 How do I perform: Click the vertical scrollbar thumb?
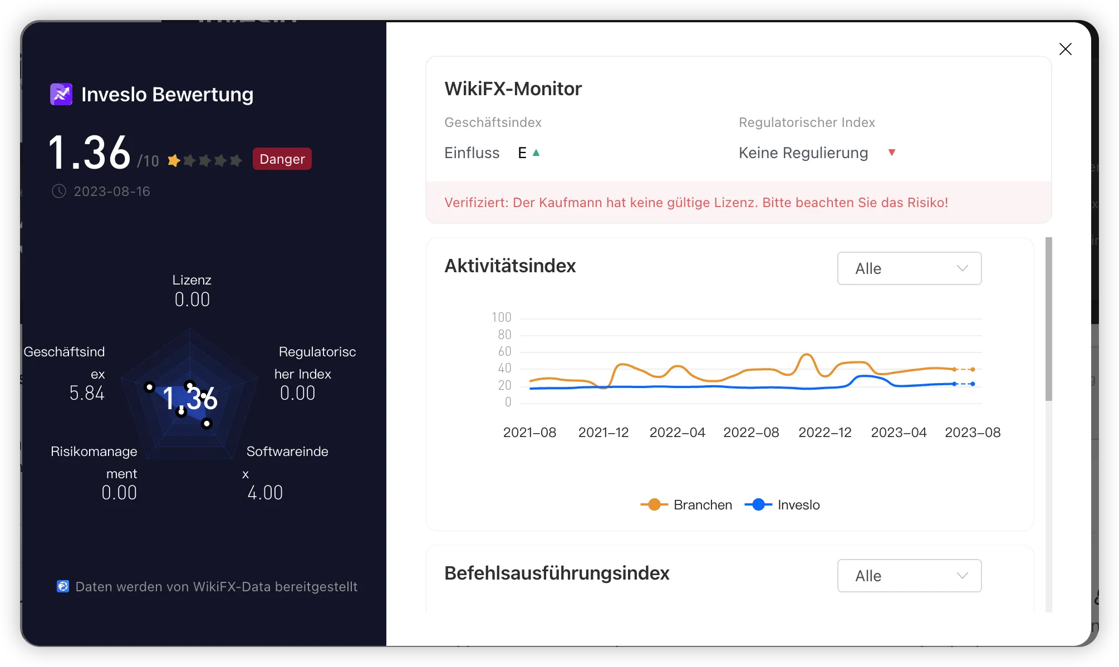coord(1049,319)
